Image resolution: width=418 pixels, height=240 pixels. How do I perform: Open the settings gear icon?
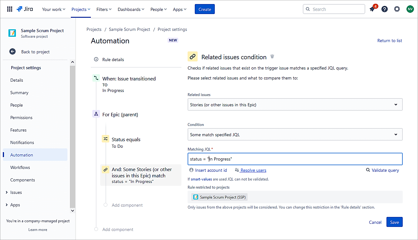(x=397, y=9)
